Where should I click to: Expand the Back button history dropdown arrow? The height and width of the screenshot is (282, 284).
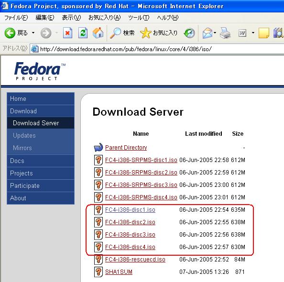click(33, 33)
